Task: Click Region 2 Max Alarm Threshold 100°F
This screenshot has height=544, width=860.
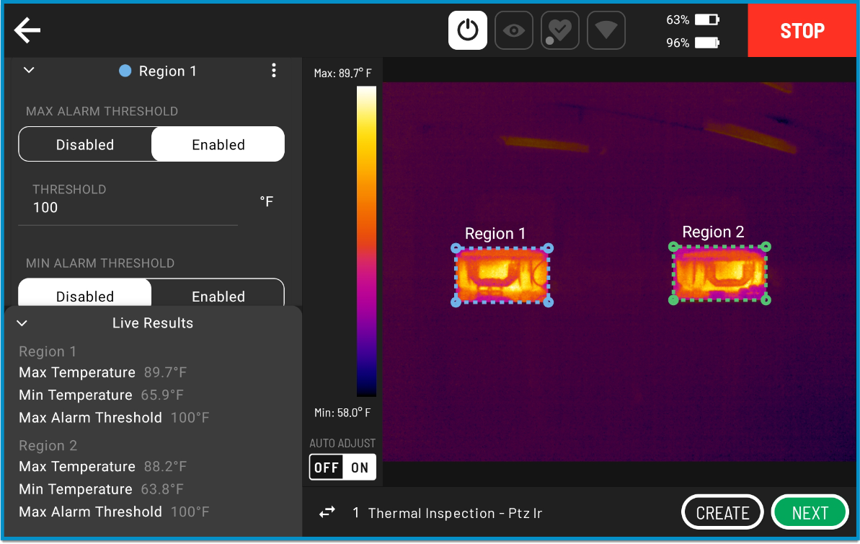Action: point(114,511)
